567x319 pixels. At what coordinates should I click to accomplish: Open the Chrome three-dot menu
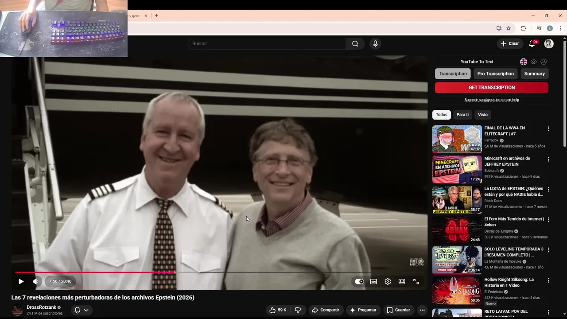(x=560, y=28)
